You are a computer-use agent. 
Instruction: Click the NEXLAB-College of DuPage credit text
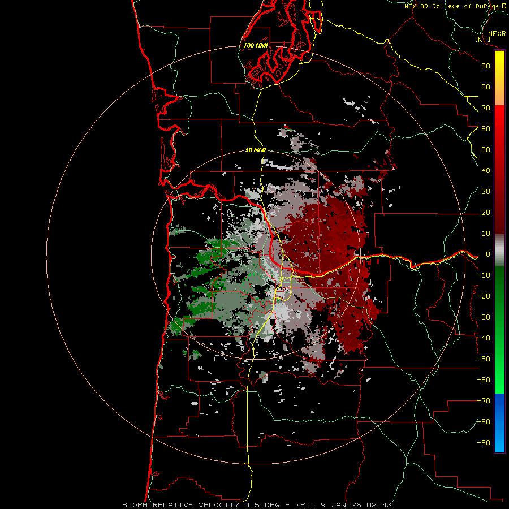point(455,6)
